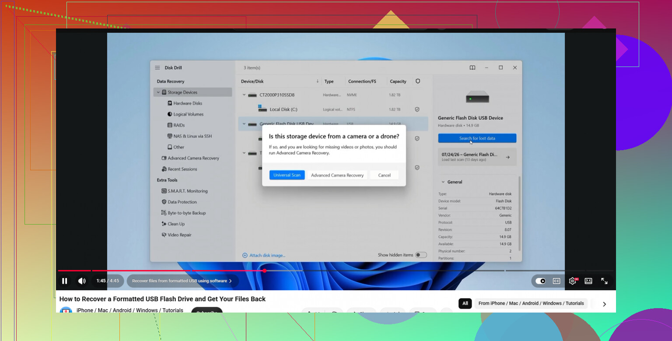Click the Disk Drill hamburger menu
This screenshot has height=341, width=672.
point(157,68)
